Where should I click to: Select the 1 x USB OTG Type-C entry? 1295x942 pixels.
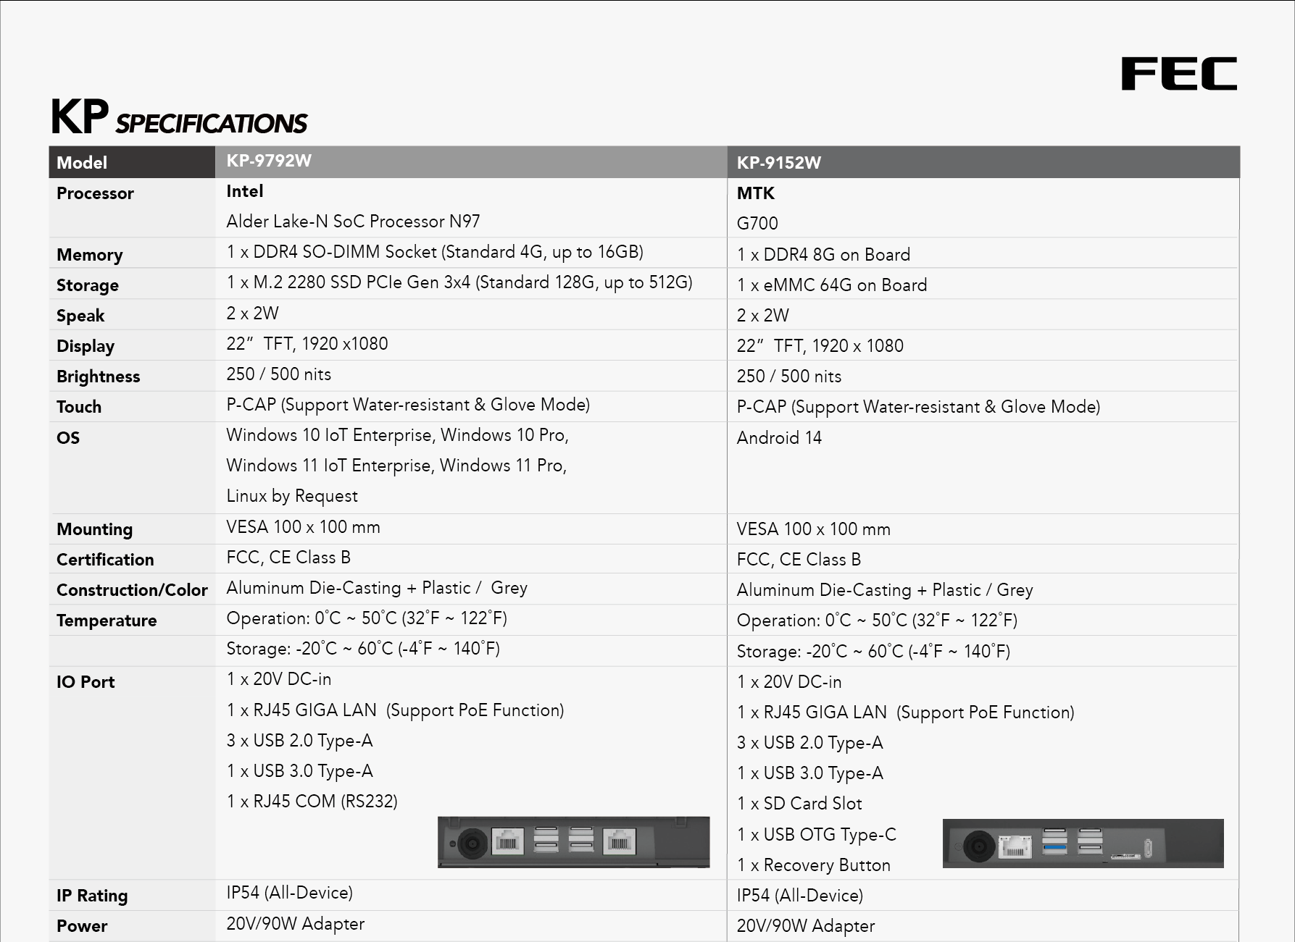(817, 835)
